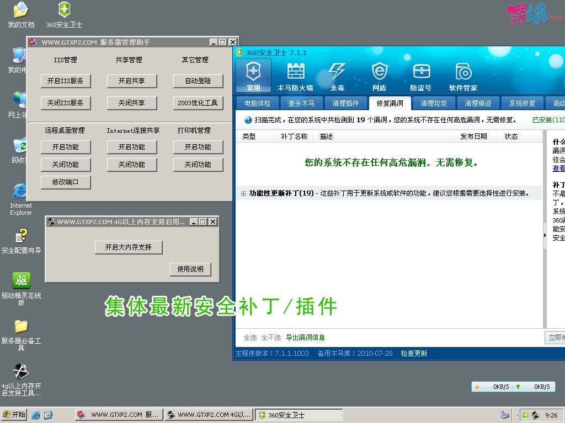The width and height of the screenshot is (565, 423).
Task: Disable 远程桌面管理 with 关闭功能 button
Action: 66,165
